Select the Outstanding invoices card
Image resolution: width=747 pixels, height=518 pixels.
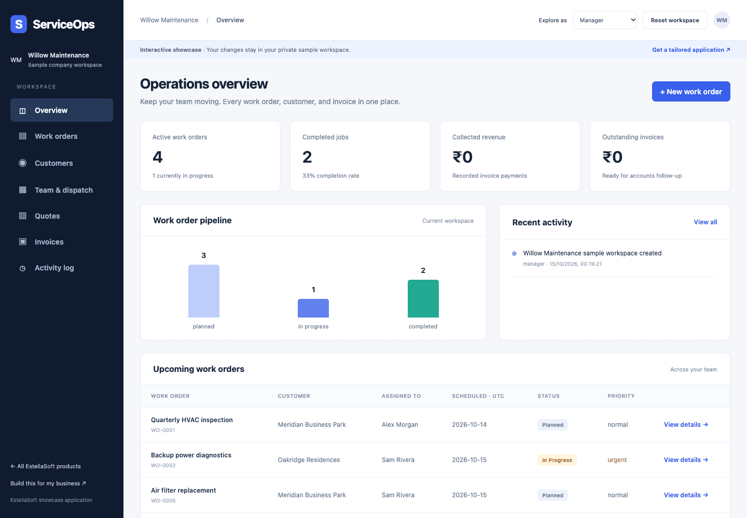[x=660, y=156]
